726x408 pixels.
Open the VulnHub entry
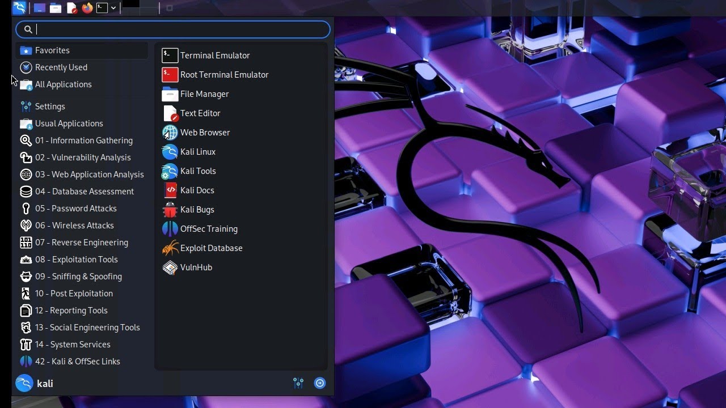click(x=242, y=267)
